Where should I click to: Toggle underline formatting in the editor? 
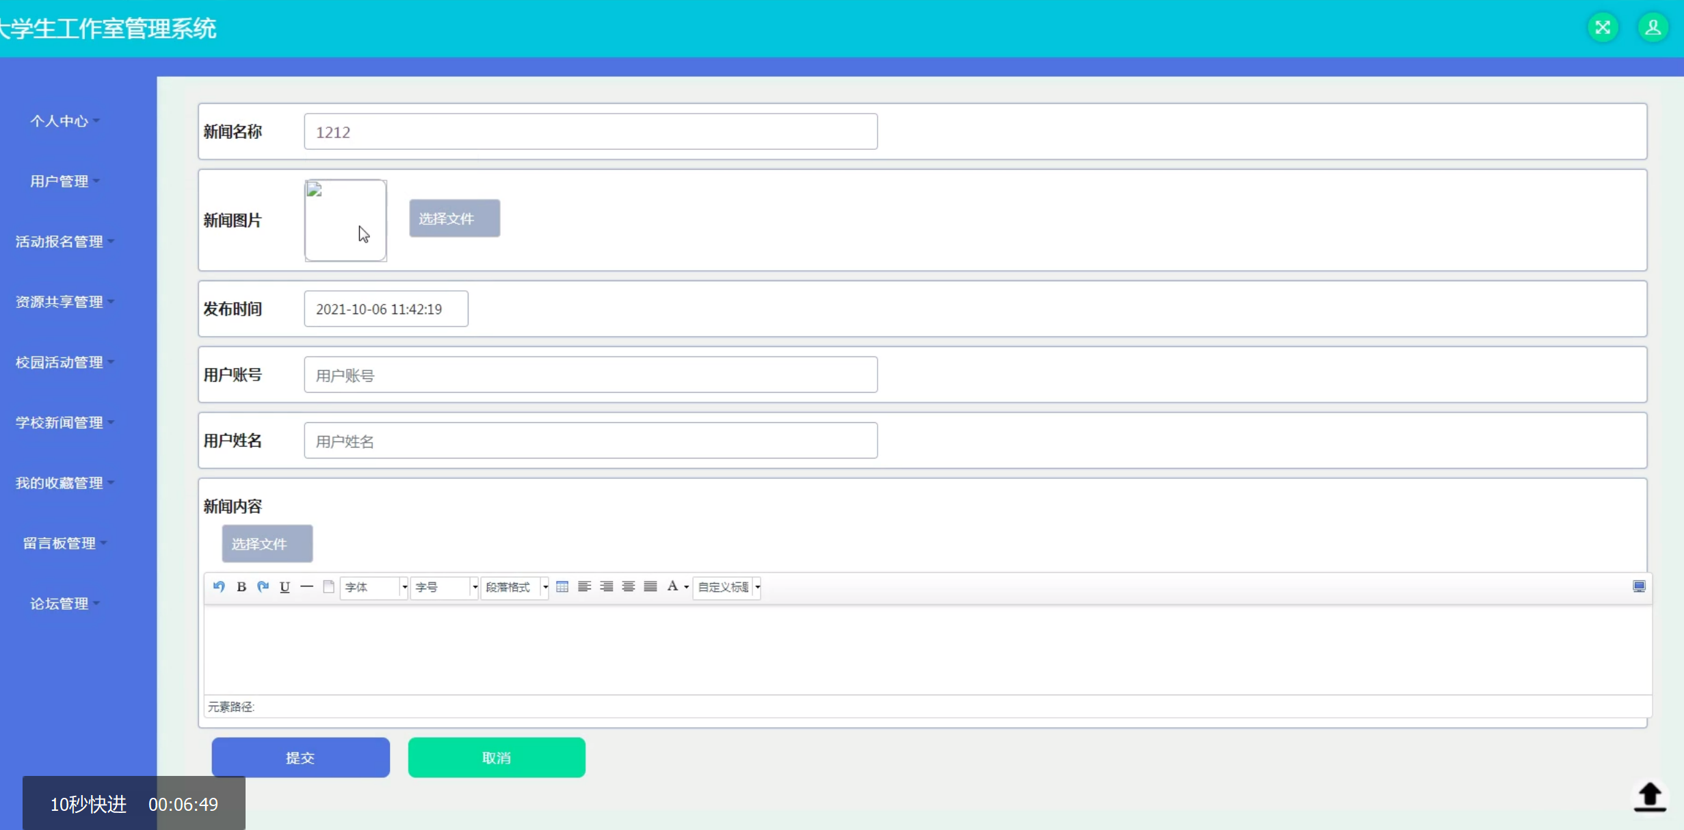coord(285,586)
